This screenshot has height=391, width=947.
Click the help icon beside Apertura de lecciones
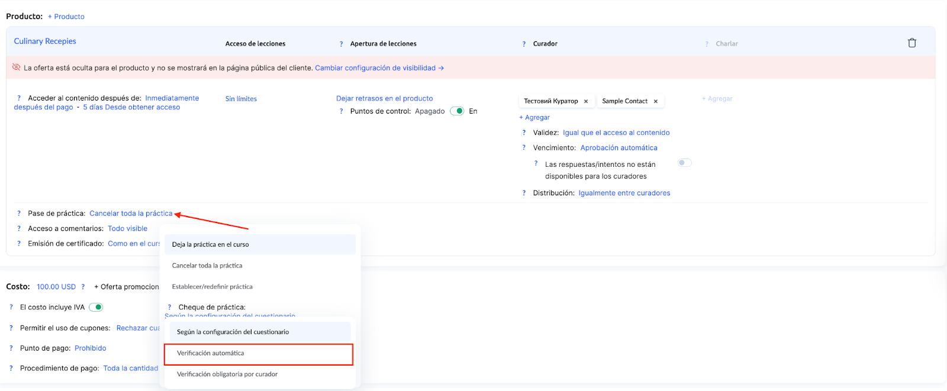[341, 44]
